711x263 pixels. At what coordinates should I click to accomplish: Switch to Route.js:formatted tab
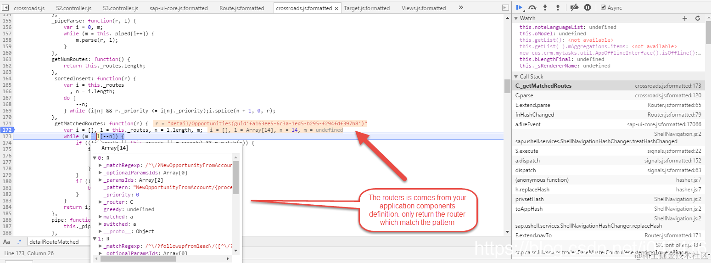tap(242, 8)
